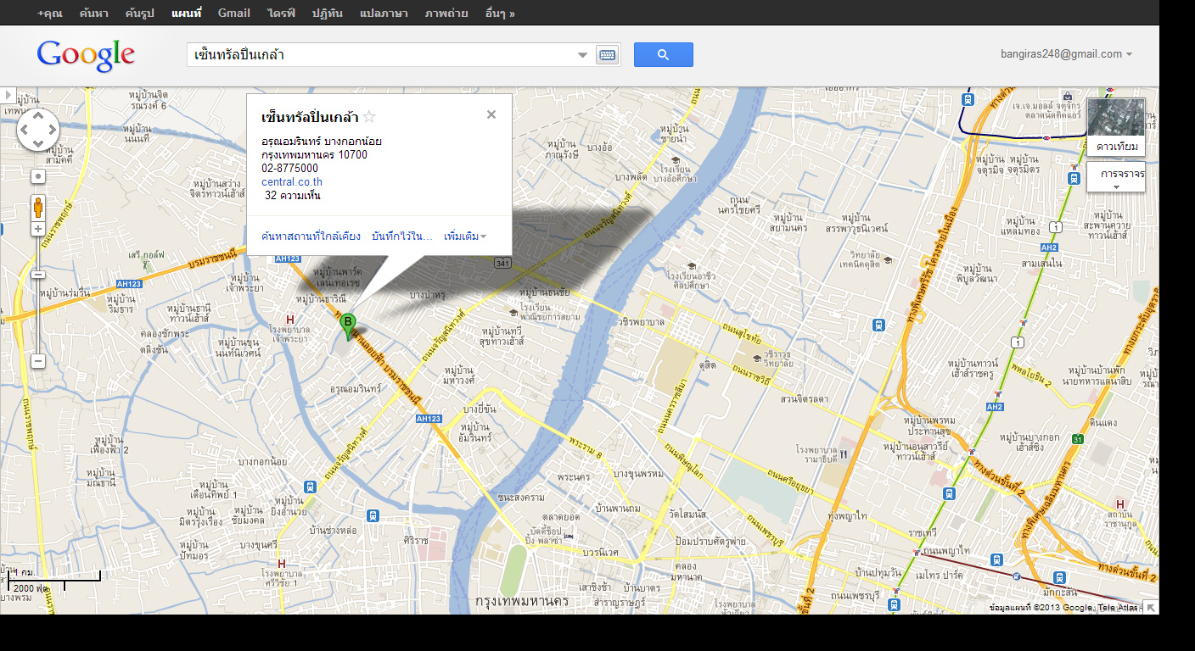1195x651 pixels.
Task: Click the ศิริราช label on the map
Action: [416, 540]
